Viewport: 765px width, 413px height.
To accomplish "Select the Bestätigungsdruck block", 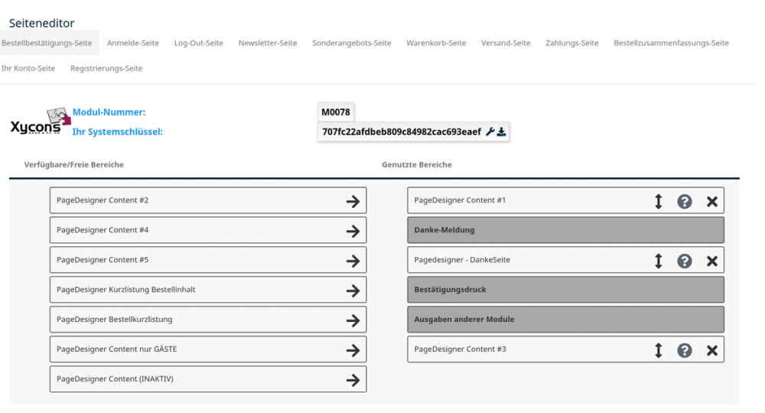I will tap(565, 290).
